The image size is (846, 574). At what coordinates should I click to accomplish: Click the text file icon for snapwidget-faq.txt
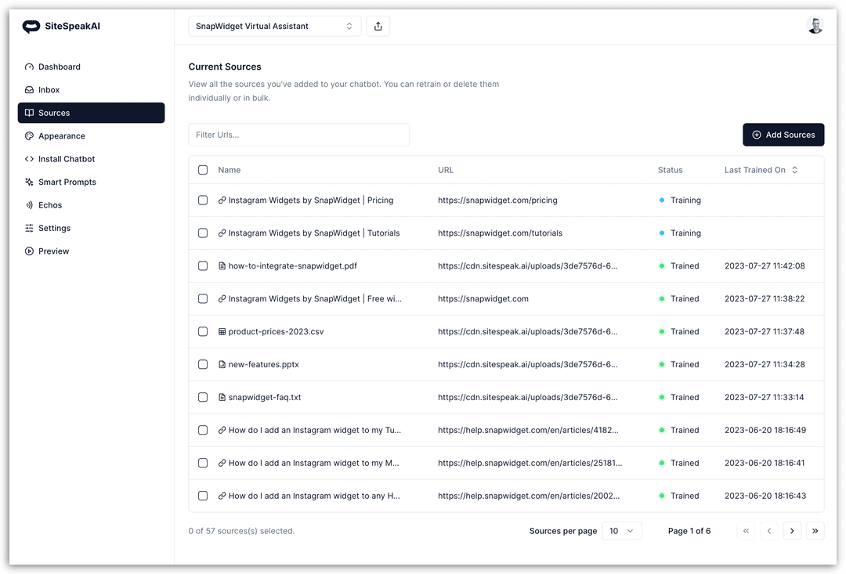(222, 398)
